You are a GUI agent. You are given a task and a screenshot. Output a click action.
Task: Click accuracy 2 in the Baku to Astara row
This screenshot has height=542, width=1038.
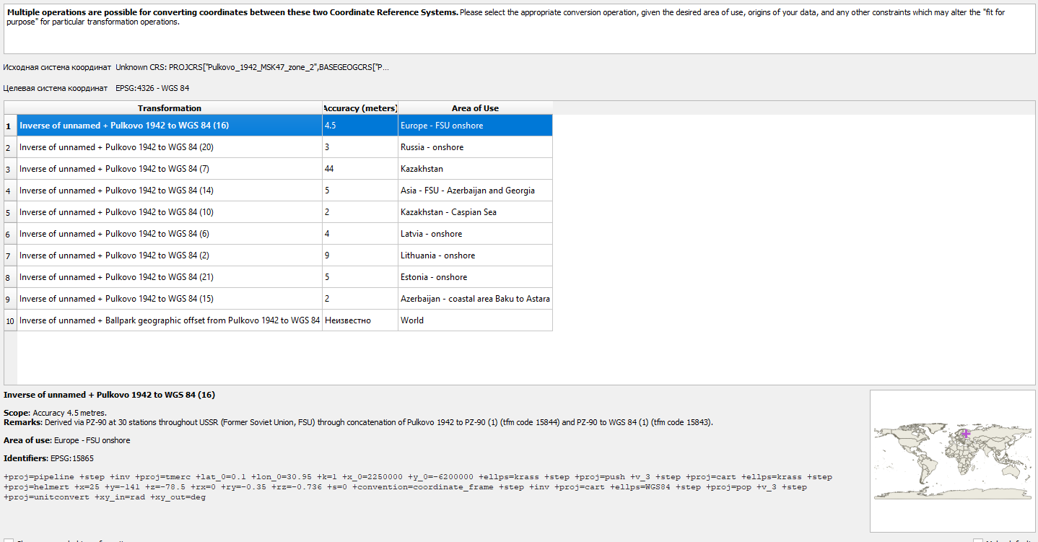[x=360, y=299]
